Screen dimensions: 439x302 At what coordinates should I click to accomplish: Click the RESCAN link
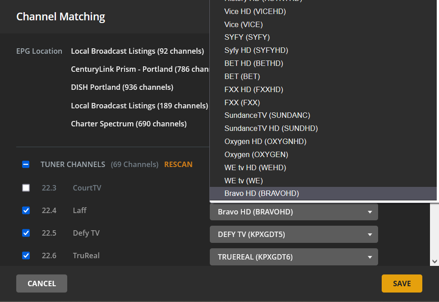tap(178, 164)
